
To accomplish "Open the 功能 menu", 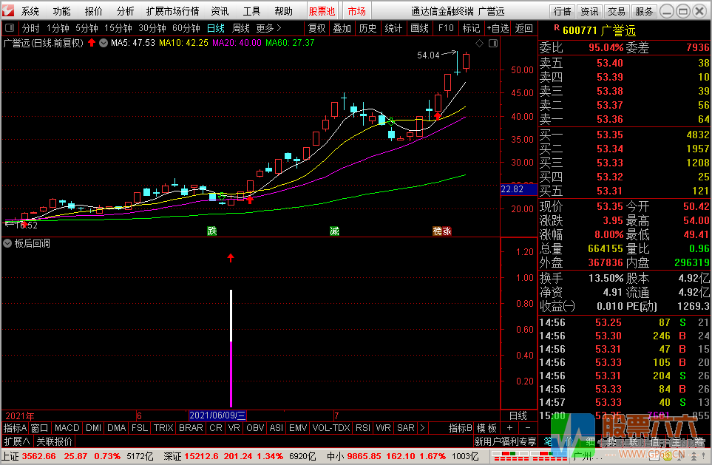I will click(x=62, y=11).
